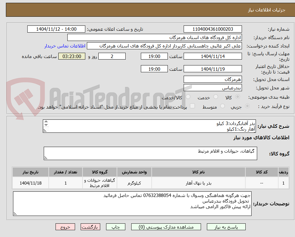Click the گروه کالا column header

coord(100,172)
